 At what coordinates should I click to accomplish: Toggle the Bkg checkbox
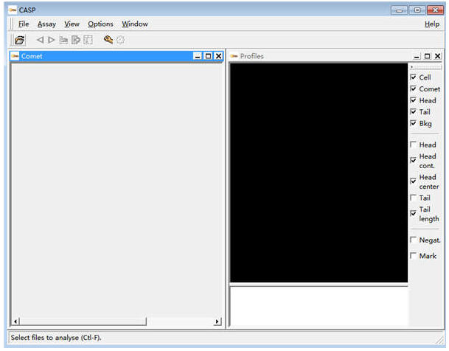(x=413, y=123)
